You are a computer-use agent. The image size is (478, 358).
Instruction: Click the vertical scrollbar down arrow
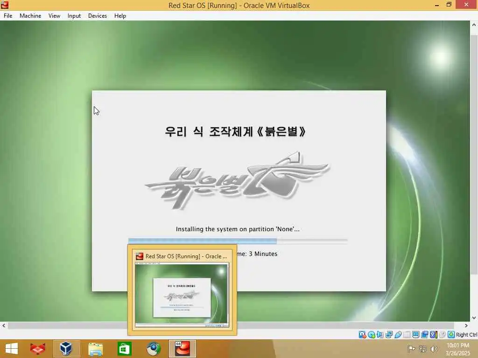(x=474, y=317)
